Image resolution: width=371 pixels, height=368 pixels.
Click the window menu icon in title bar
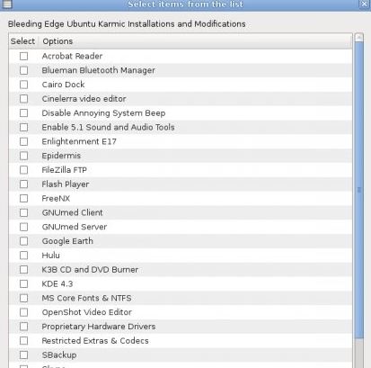7,4
